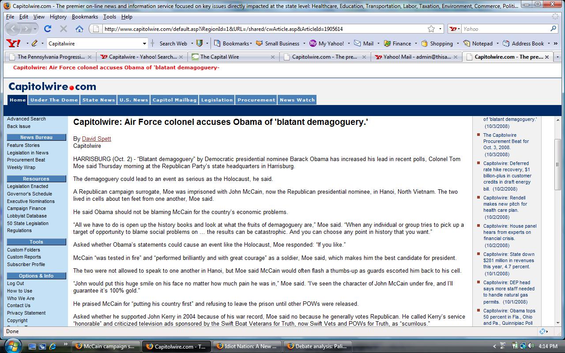This screenshot has width=565, height=353.
Task: Click the search magnifier icon in Yahoo box
Action: tap(553, 29)
